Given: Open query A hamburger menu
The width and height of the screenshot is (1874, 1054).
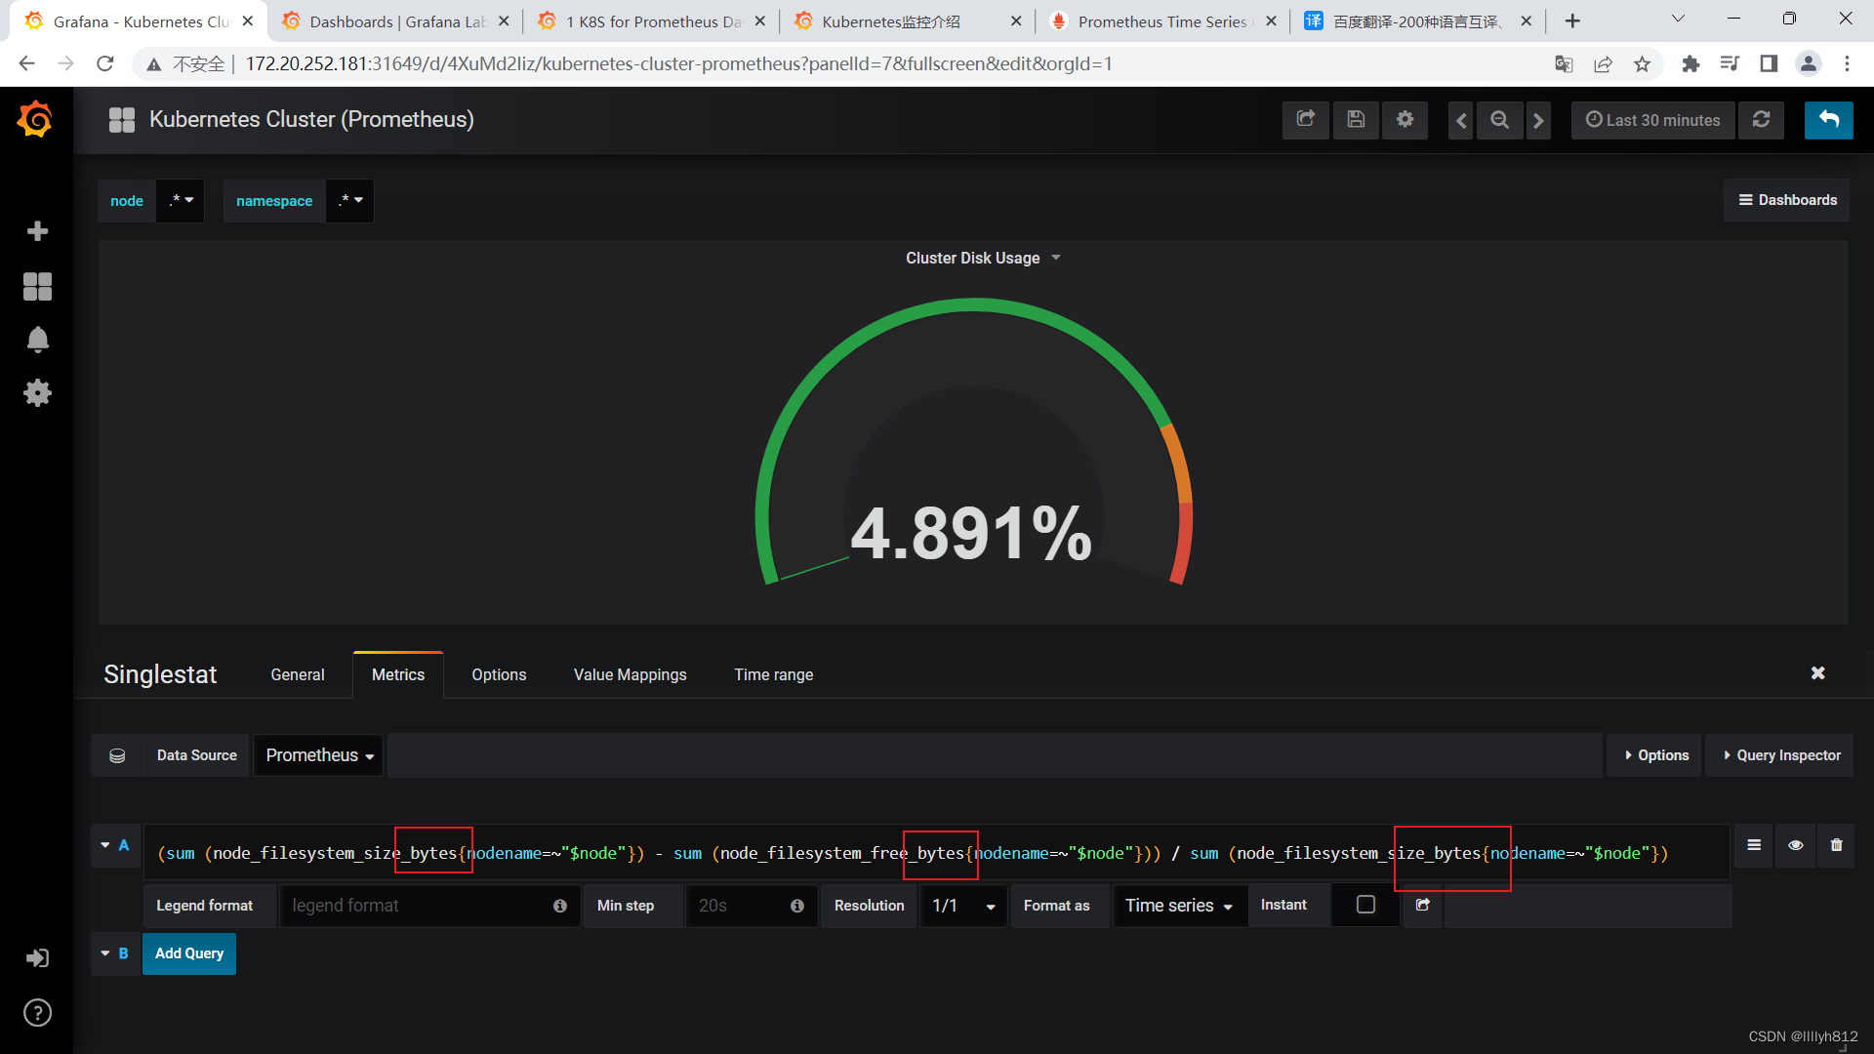Looking at the screenshot, I should click(1754, 845).
